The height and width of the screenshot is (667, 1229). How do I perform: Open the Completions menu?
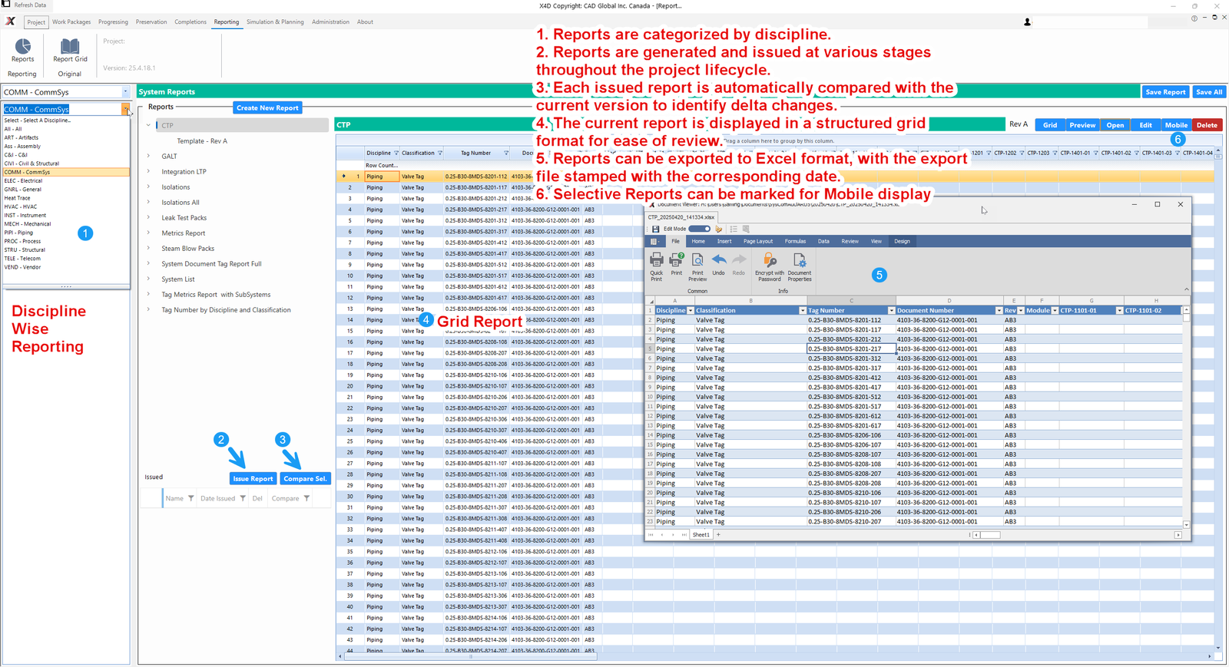(x=190, y=21)
